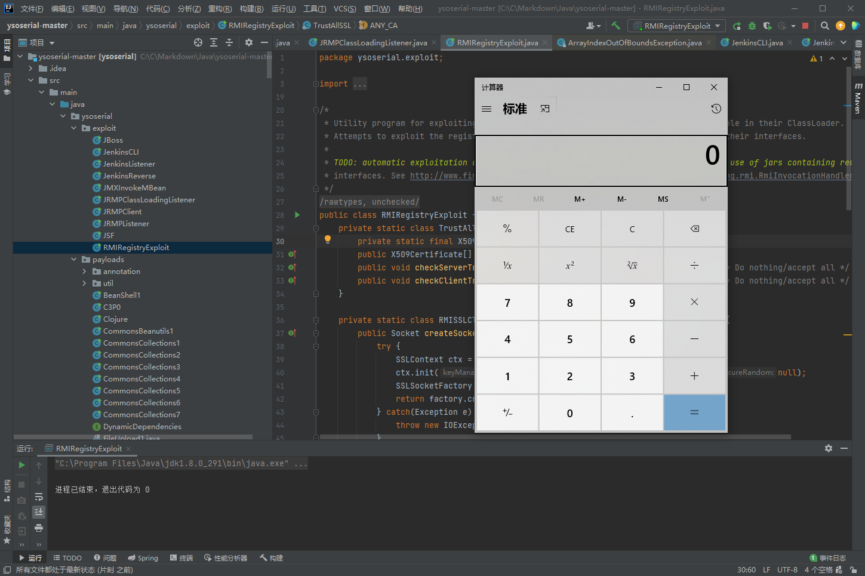Rerun program in Run tool window

[21, 465]
